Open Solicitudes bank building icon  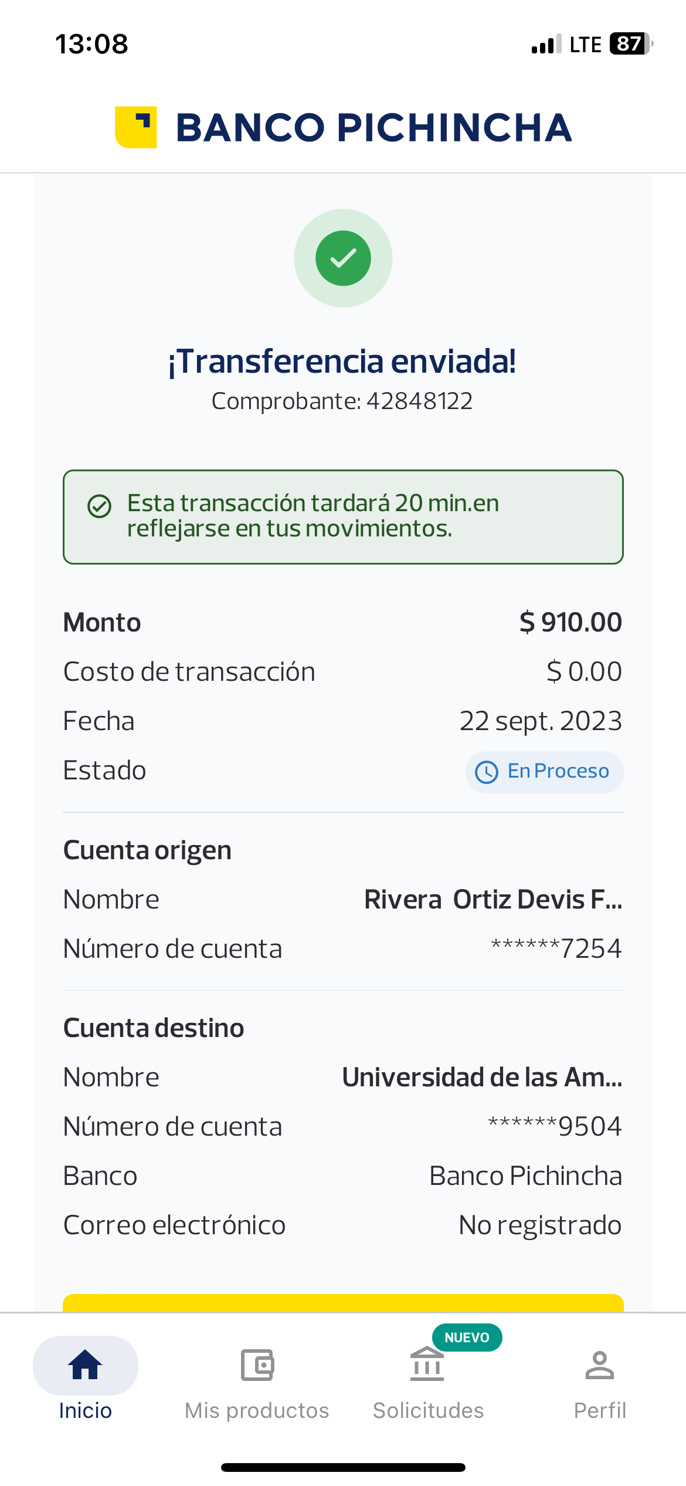point(427,1365)
